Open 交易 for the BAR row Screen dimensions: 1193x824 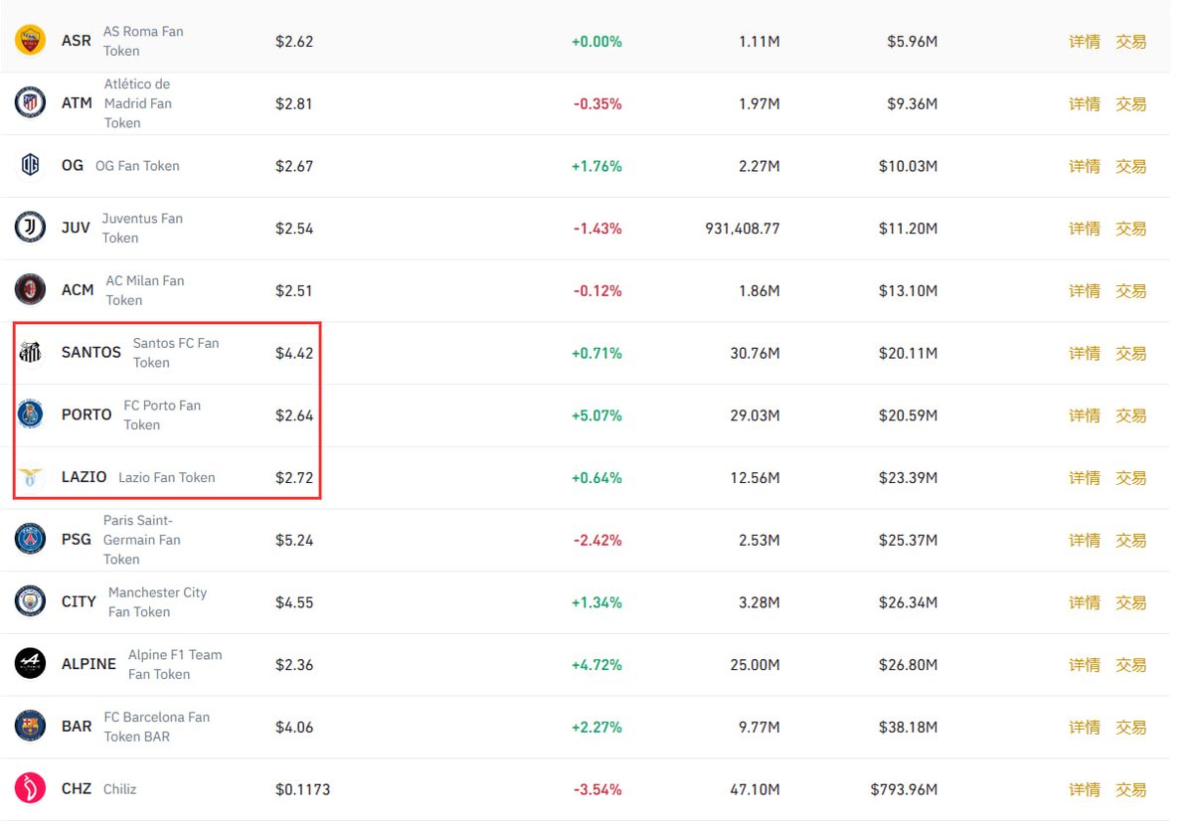[x=1130, y=727]
